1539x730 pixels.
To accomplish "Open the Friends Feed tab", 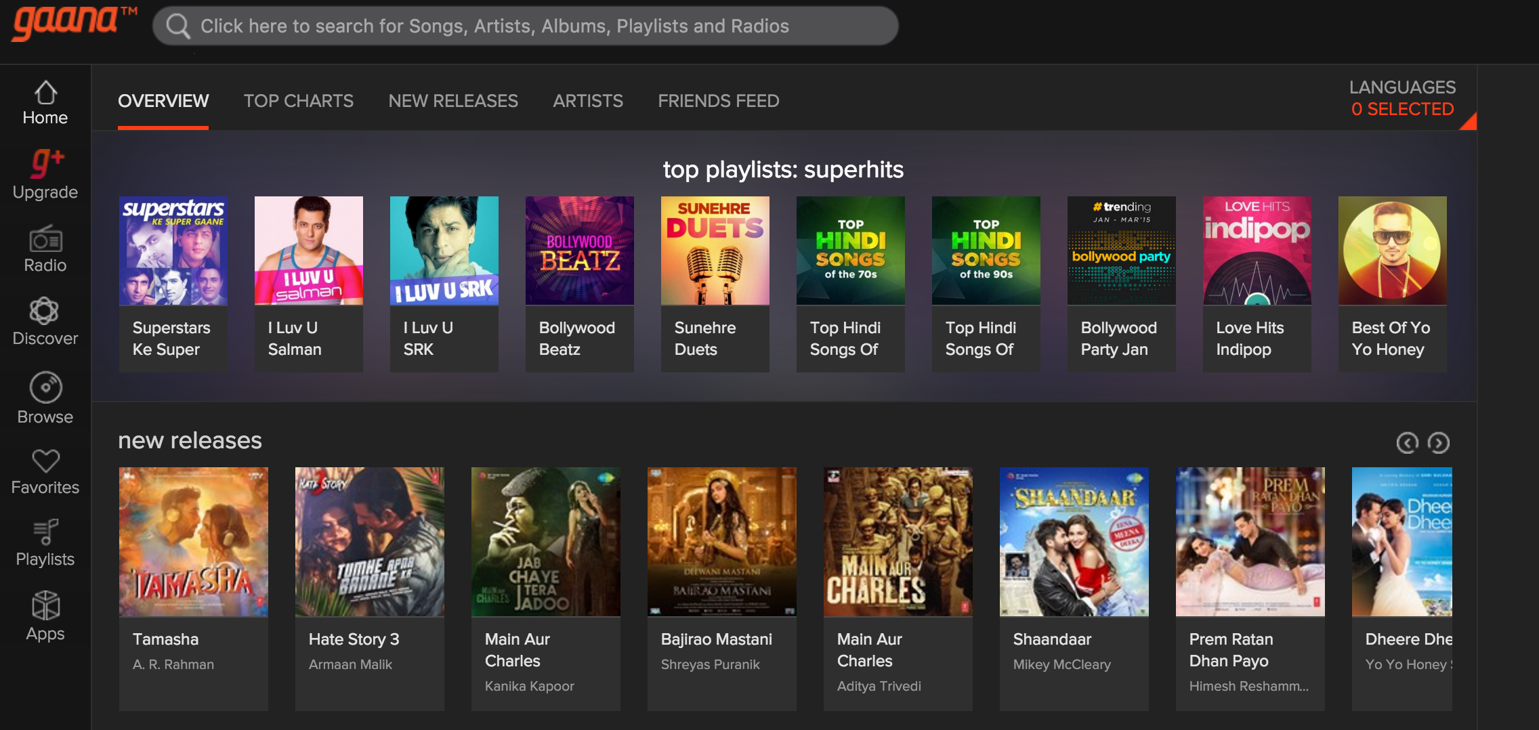I will [718, 101].
